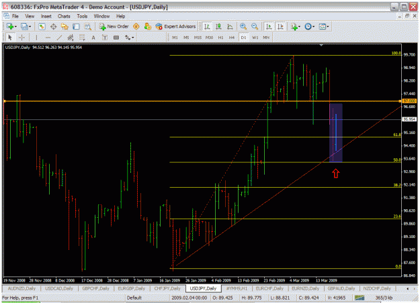Switch chart to Bar Chart mode
420x303 pixels.
click(207, 26)
